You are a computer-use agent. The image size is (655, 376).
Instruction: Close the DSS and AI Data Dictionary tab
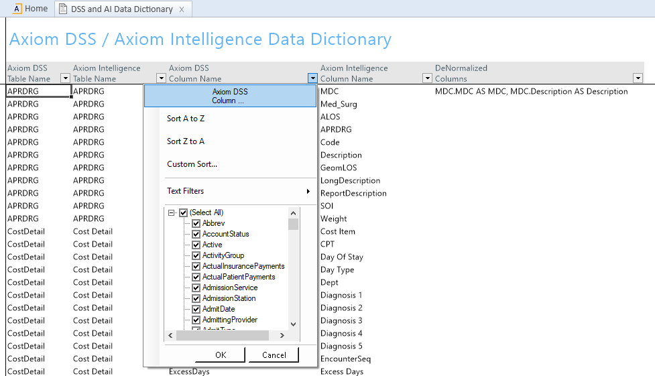(182, 9)
